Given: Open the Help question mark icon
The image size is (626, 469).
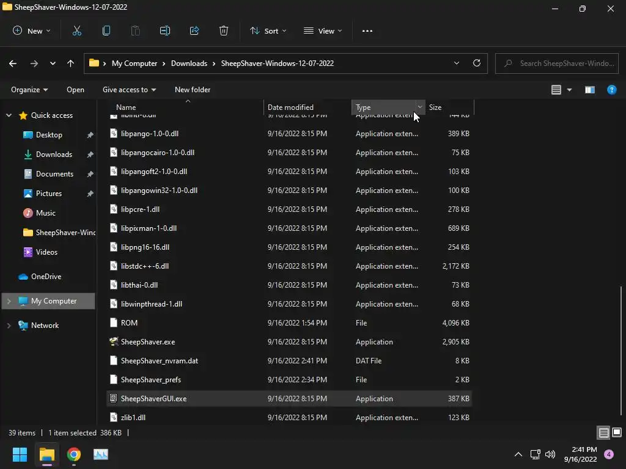Looking at the screenshot, I should coord(611,90).
